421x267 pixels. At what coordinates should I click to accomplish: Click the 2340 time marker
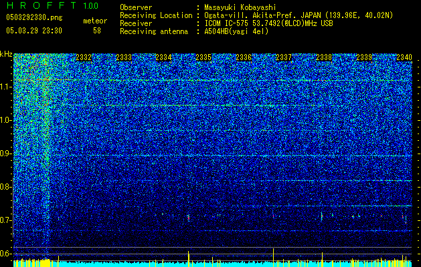coord(404,57)
